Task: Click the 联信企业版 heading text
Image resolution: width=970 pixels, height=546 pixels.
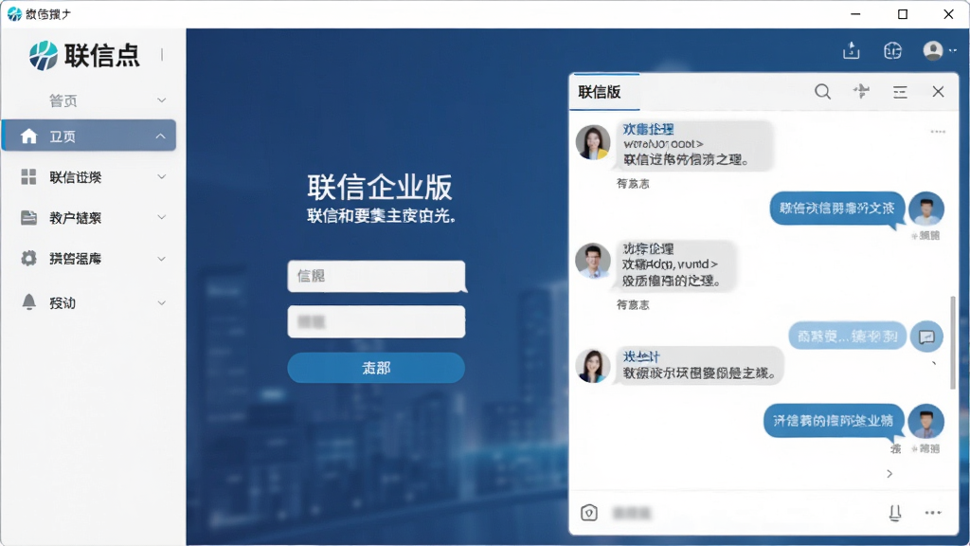Action: pyautogui.click(x=380, y=188)
